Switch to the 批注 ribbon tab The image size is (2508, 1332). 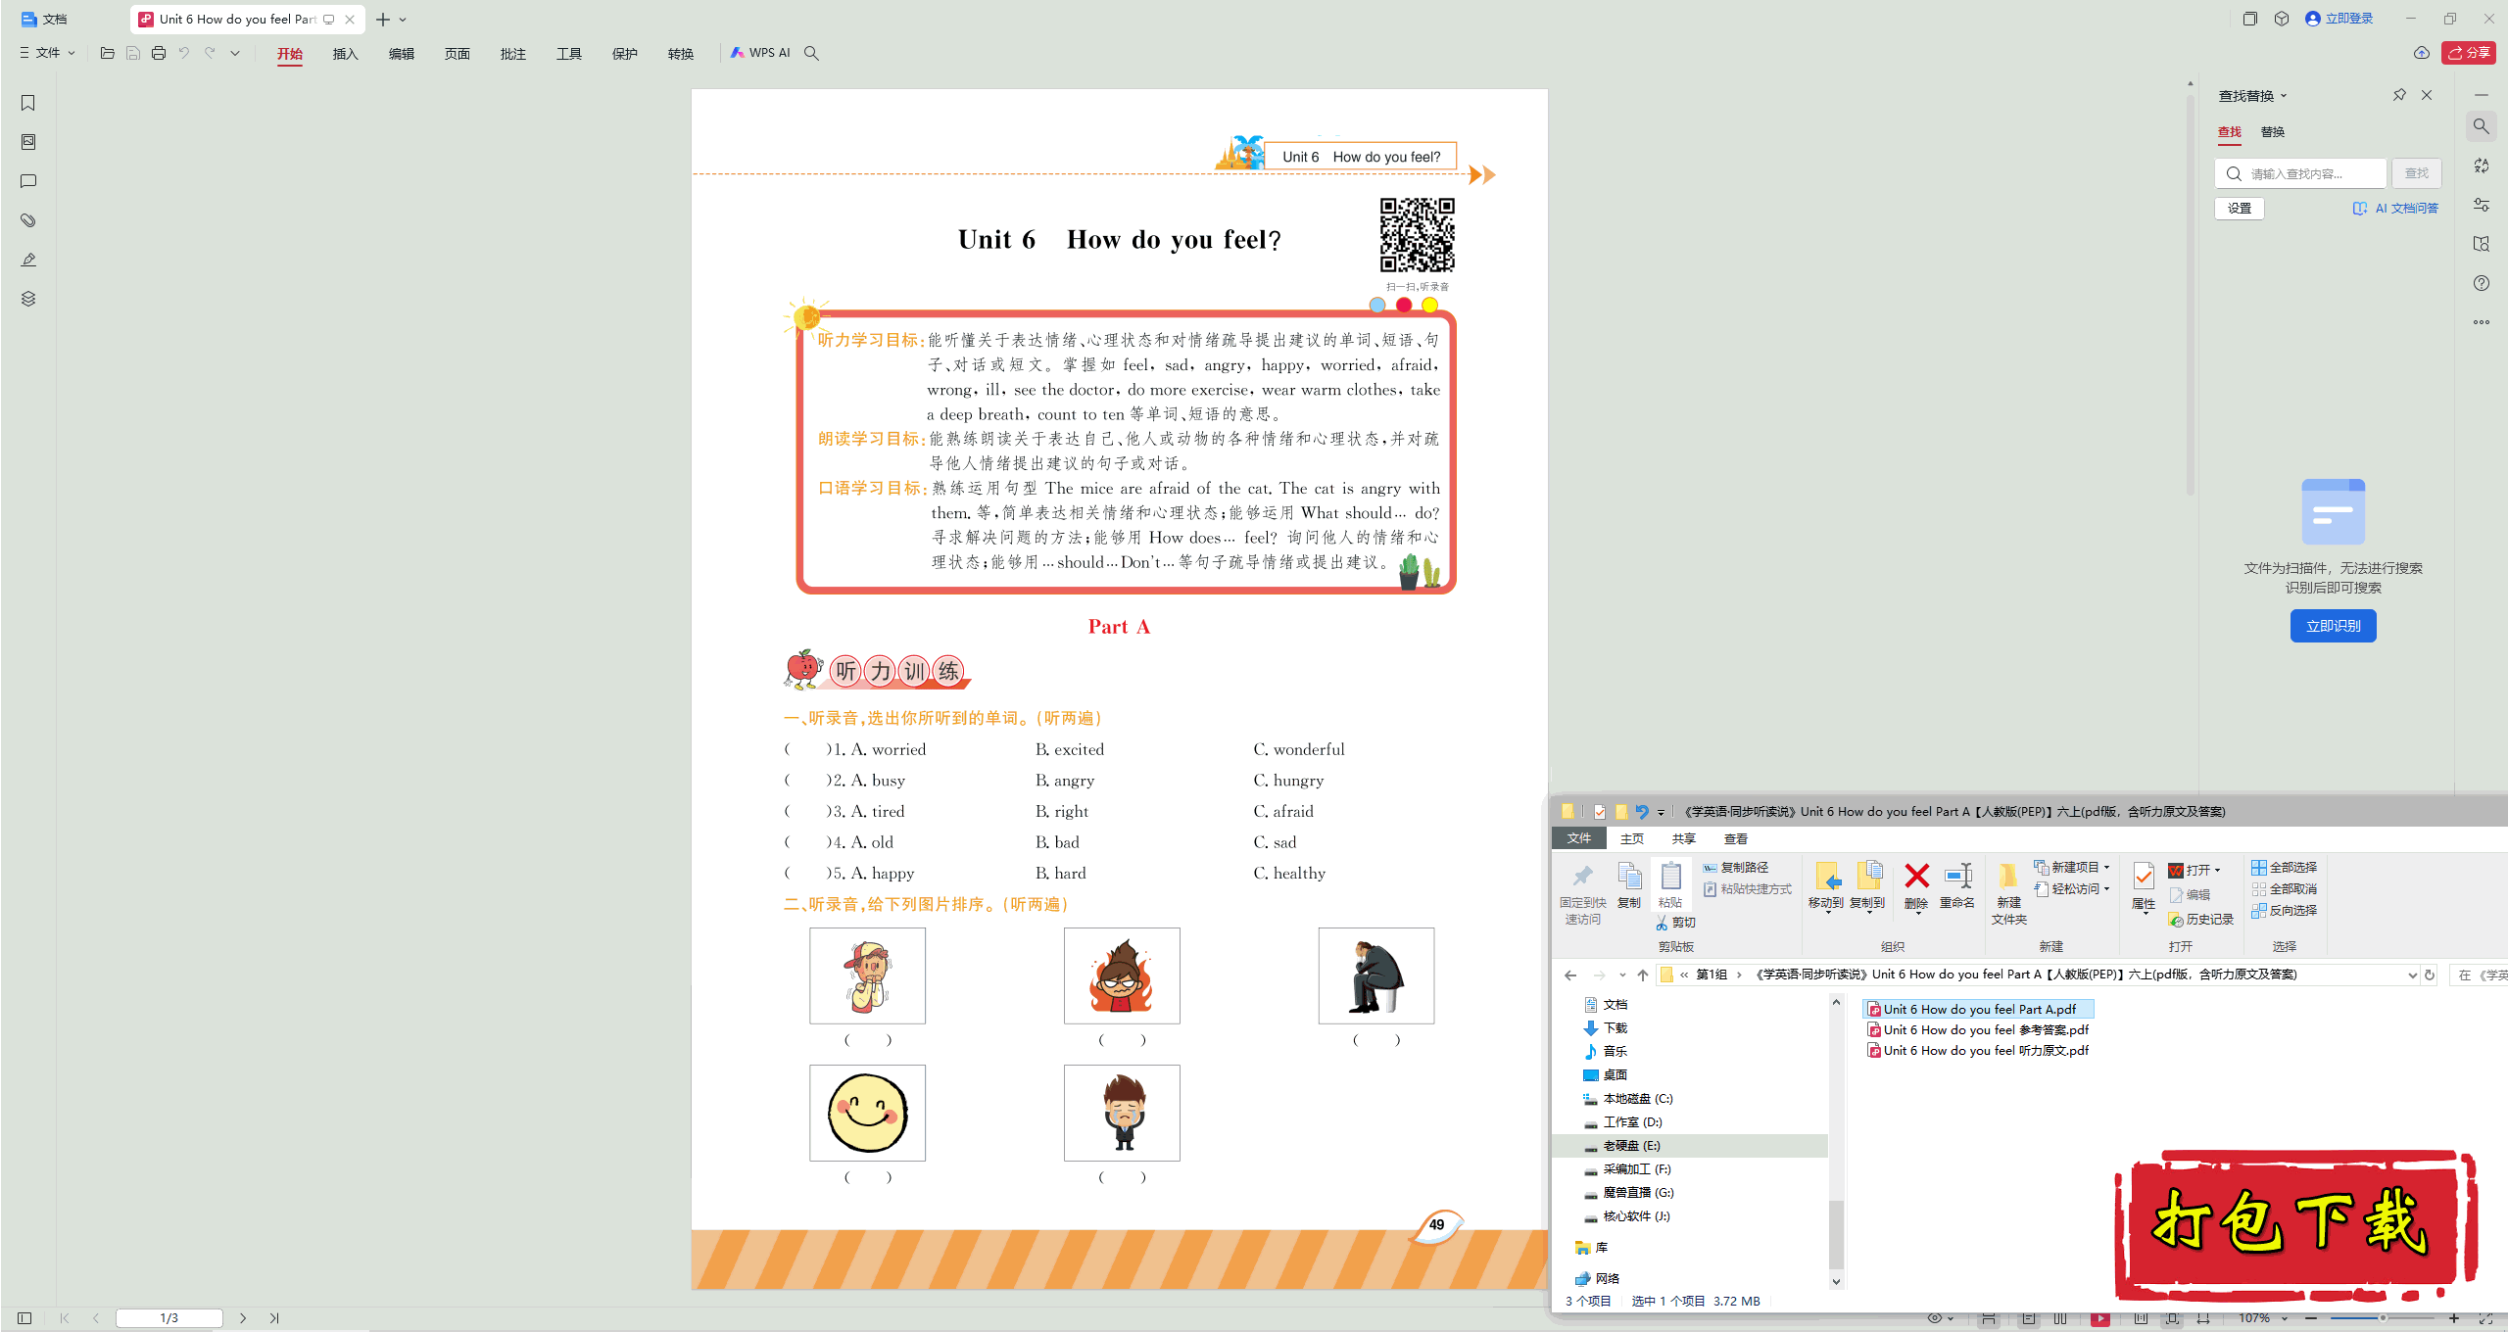[x=512, y=54]
